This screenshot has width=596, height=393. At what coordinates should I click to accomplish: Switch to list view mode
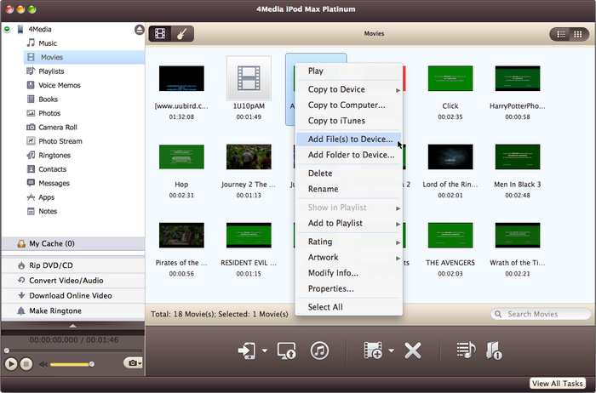(561, 34)
